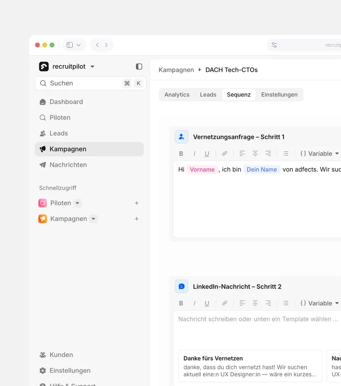Align text right in Schritt 2 editor
This screenshot has height=386, width=341.
268,303
